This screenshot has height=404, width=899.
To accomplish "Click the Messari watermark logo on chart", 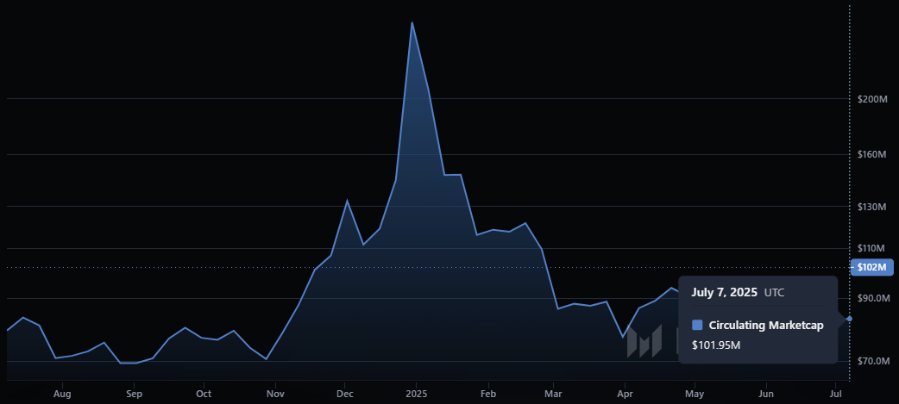I will click(x=644, y=341).
